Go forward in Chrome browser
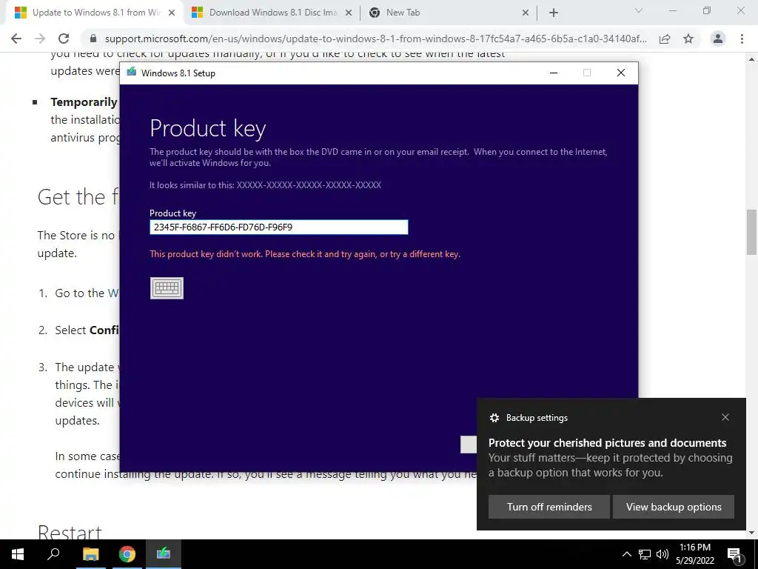Image resolution: width=758 pixels, height=569 pixels. coord(40,39)
